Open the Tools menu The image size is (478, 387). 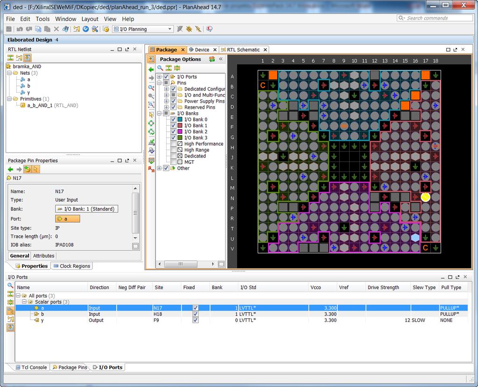42,19
